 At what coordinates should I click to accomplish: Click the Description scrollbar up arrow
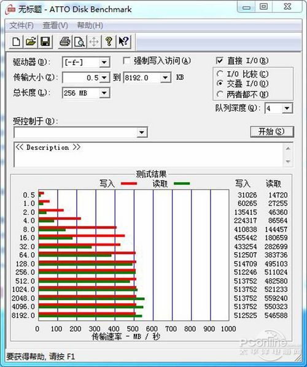click(x=288, y=149)
